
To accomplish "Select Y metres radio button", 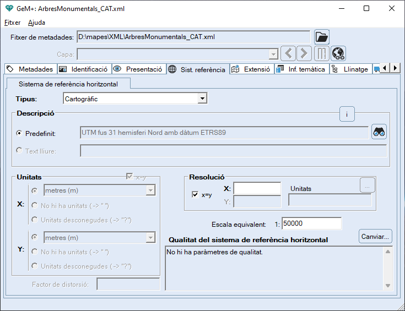I will pos(35,237).
